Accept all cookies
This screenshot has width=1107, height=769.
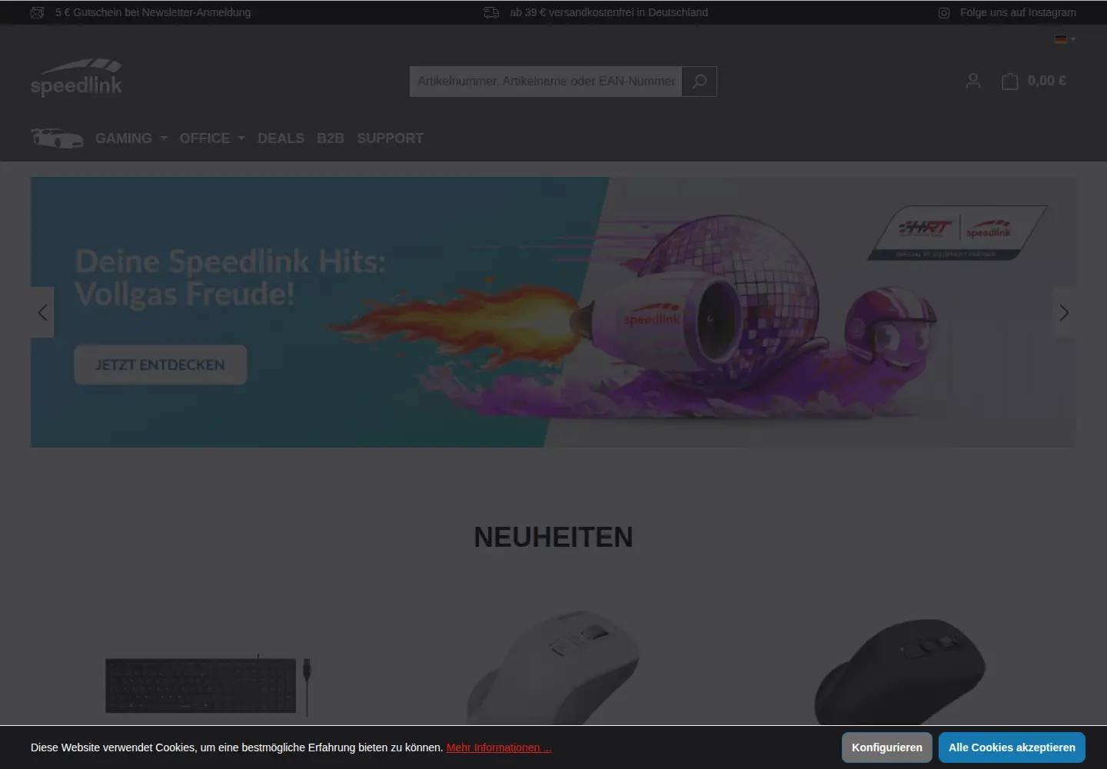click(x=1012, y=747)
